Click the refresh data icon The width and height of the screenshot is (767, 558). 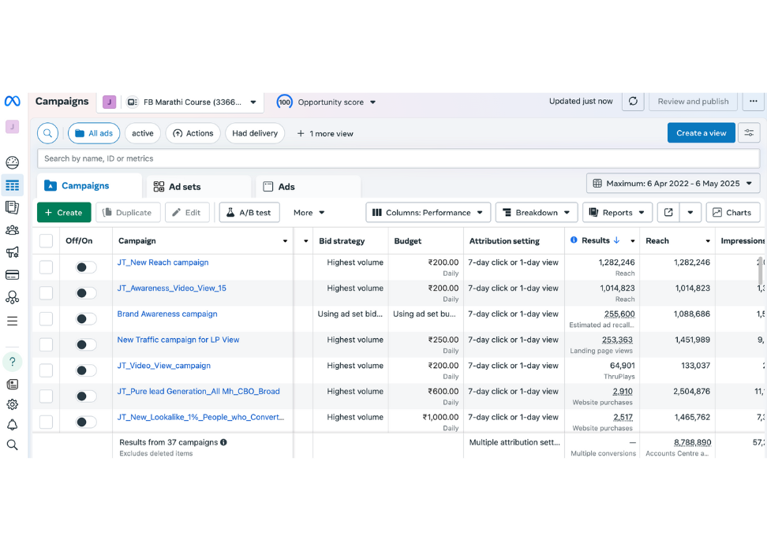[632, 102]
